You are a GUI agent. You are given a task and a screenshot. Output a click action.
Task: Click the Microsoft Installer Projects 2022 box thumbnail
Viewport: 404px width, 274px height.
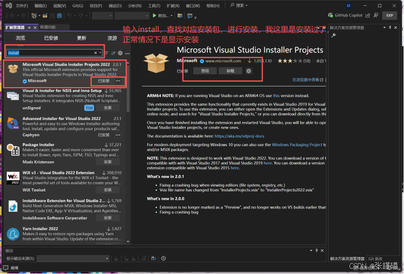(13, 68)
